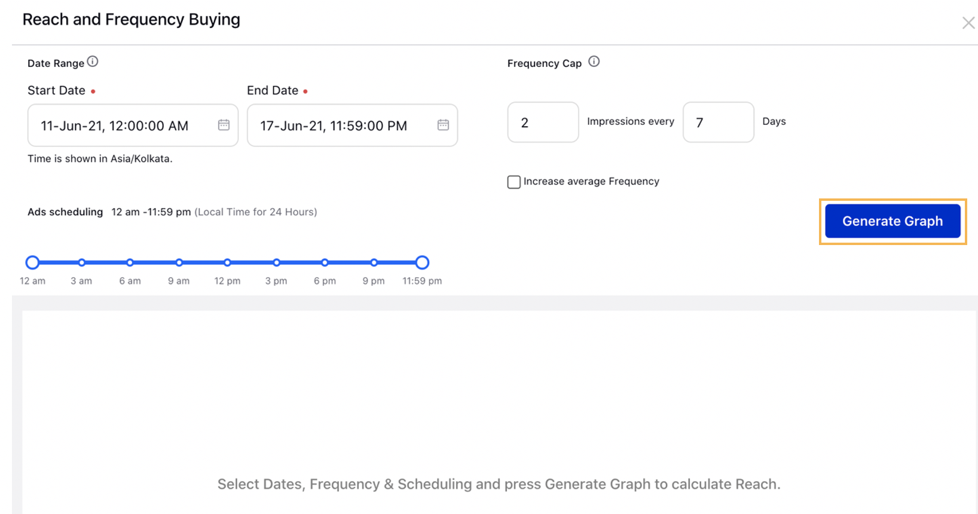
Task: Click the 3 am point on schedule slider
Action: pyautogui.click(x=82, y=262)
